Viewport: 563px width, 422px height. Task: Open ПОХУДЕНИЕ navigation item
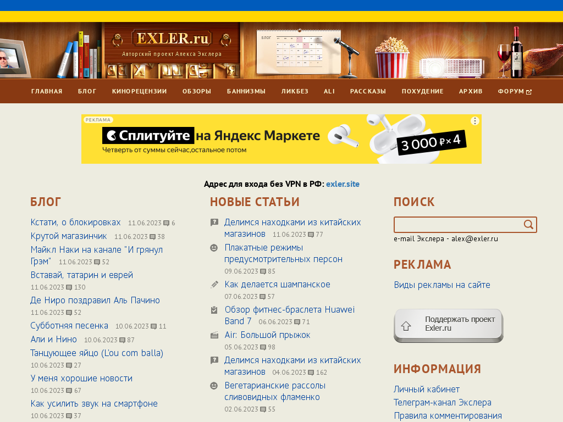tap(423, 92)
